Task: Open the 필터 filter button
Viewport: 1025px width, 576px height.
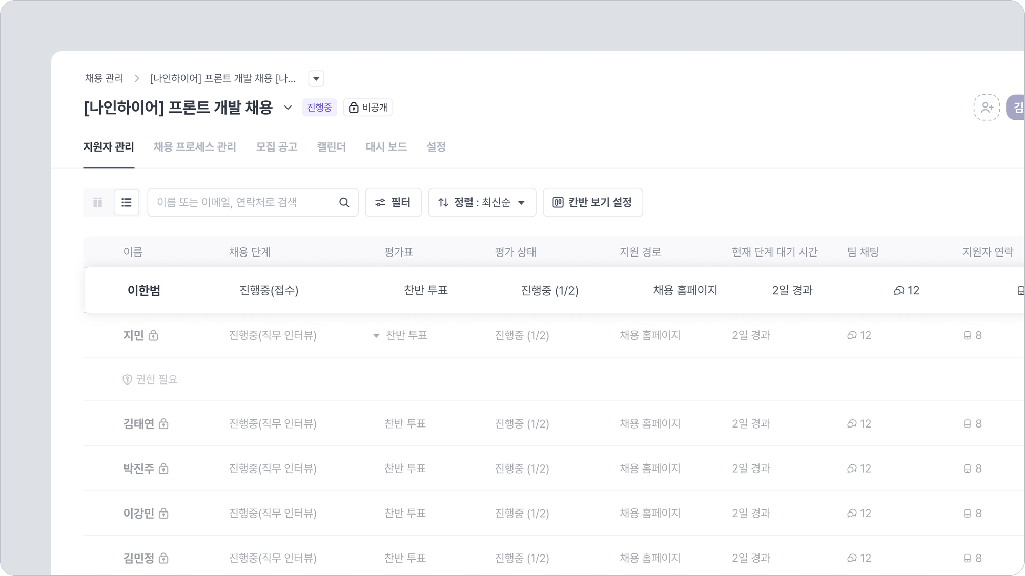Action: (393, 202)
